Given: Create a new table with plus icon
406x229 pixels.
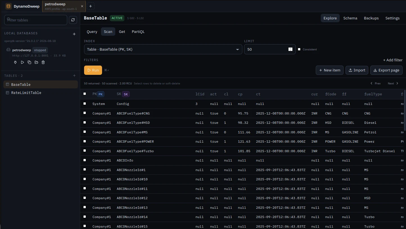Looking at the screenshot, I should point(74,76).
